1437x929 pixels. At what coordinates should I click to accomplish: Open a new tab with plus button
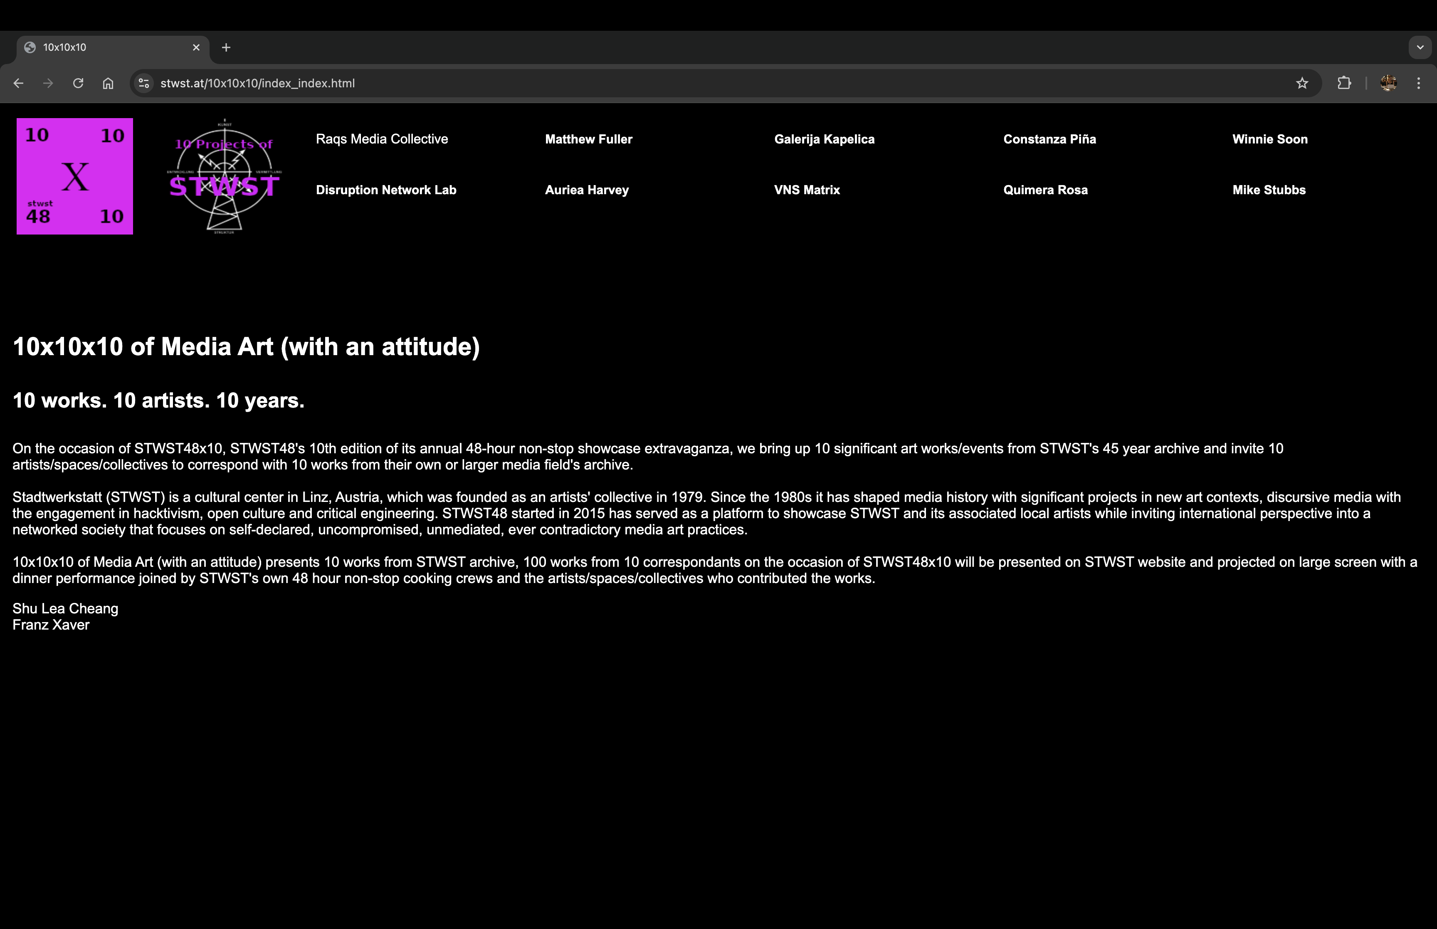point(226,48)
